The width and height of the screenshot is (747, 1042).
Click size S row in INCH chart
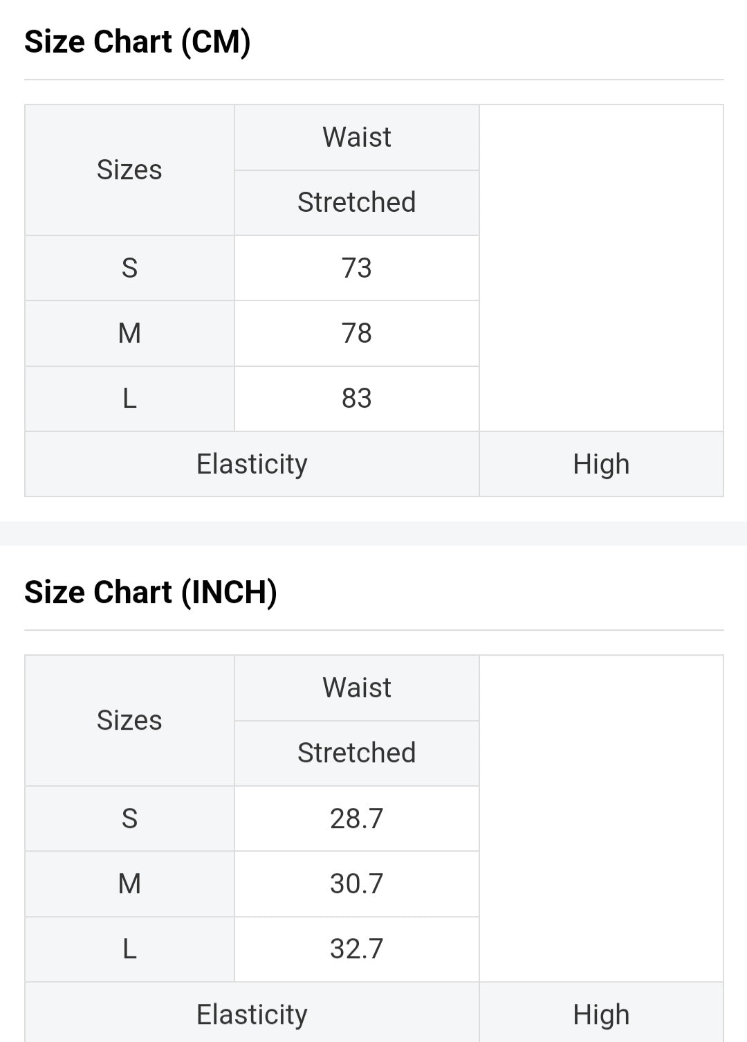coord(129,818)
